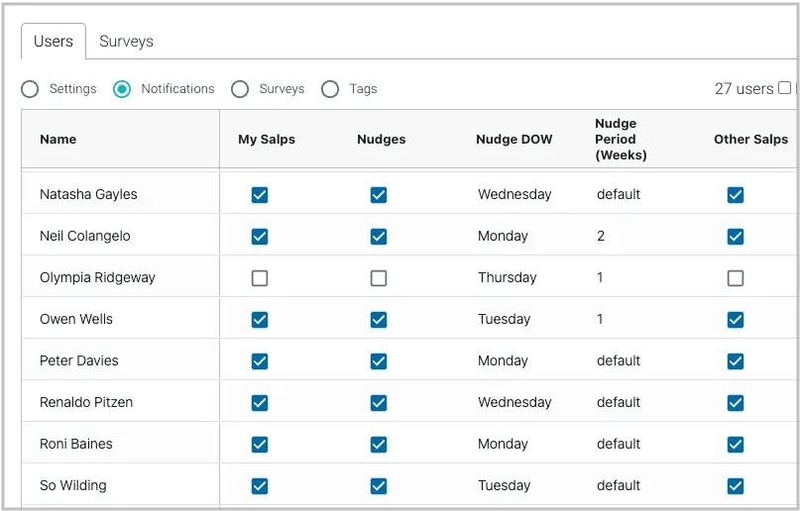Viewport: 800px width, 511px height.
Task: Choose the Tags radio option
Action: (x=330, y=89)
